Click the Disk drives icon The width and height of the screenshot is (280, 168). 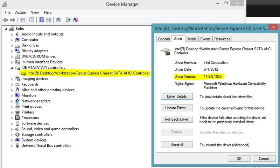pos(17,46)
